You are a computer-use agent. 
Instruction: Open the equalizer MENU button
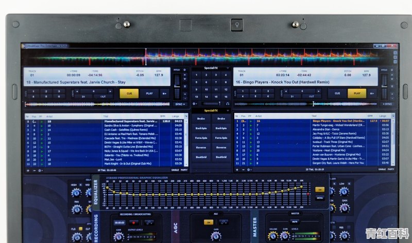click(x=319, y=198)
